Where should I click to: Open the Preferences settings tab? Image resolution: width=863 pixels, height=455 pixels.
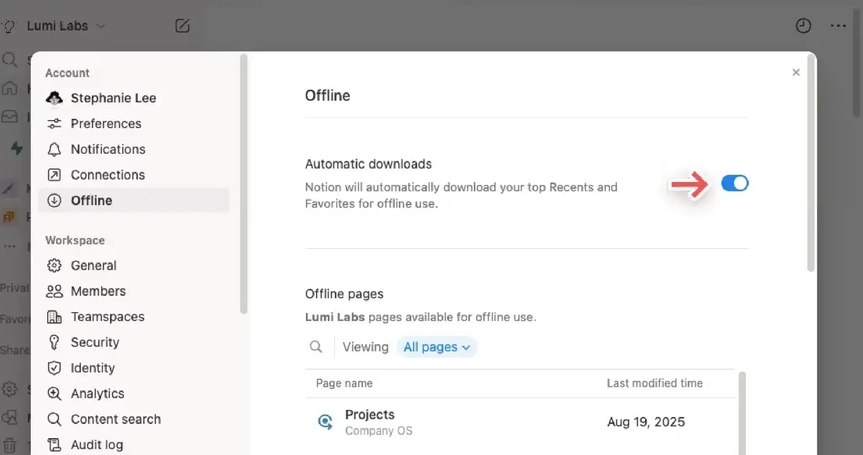pyautogui.click(x=106, y=123)
